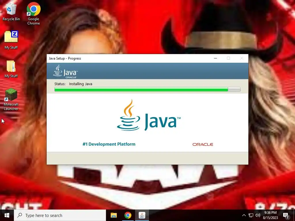Select the Minecraft Launcher desktop shortcut
The height and width of the screenshot is (221, 295).
pos(11,99)
